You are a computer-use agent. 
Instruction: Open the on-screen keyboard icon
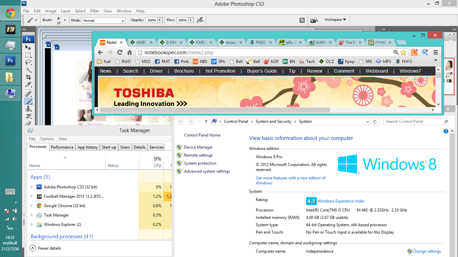pyautogui.click(x=10, y=192)
